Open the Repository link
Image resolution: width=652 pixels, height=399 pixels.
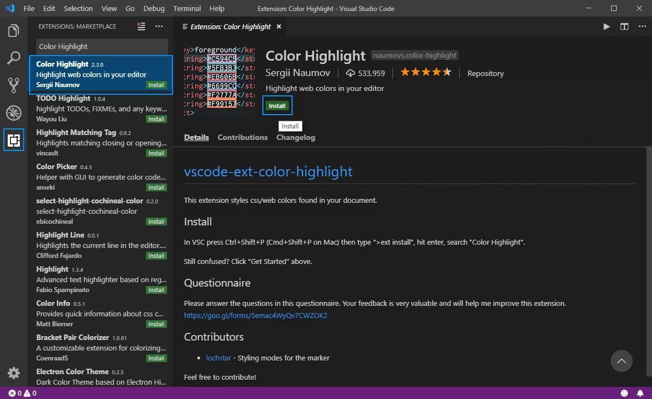485,73
